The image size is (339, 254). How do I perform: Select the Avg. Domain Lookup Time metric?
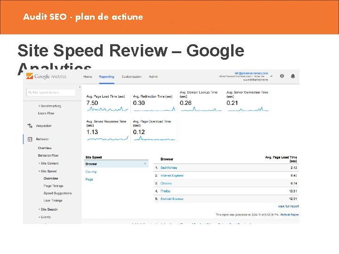pyautogui.click(x=201, y=101)
